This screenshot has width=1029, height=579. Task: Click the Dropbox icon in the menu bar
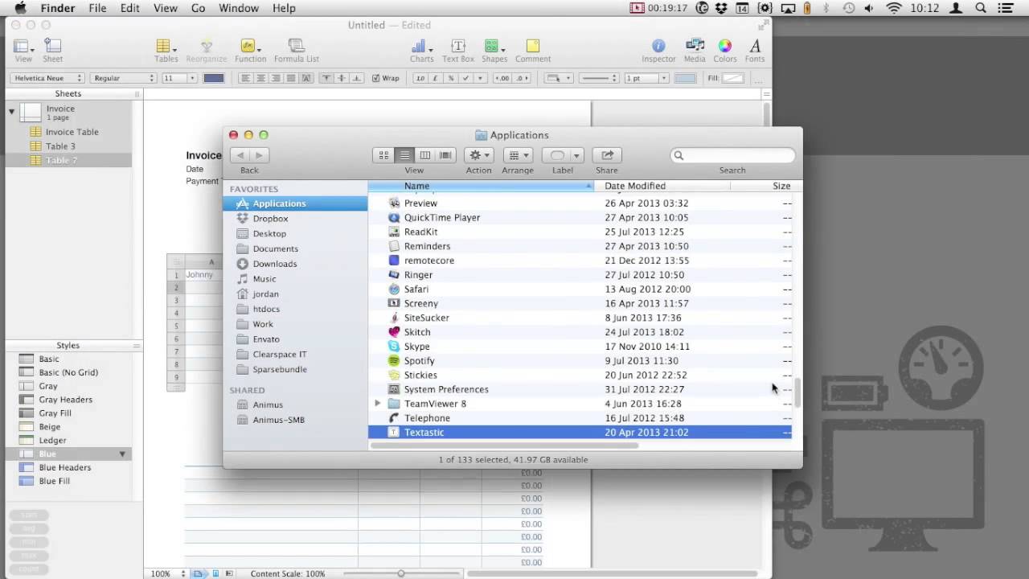pos(721,8)
